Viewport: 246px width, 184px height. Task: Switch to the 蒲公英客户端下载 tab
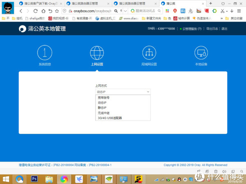[x=40, y=3]
